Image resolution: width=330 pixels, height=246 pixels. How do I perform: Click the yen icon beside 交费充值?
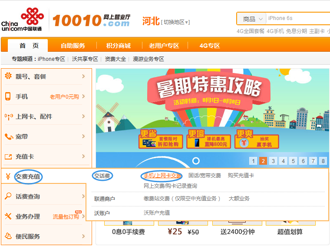(8, 176)
